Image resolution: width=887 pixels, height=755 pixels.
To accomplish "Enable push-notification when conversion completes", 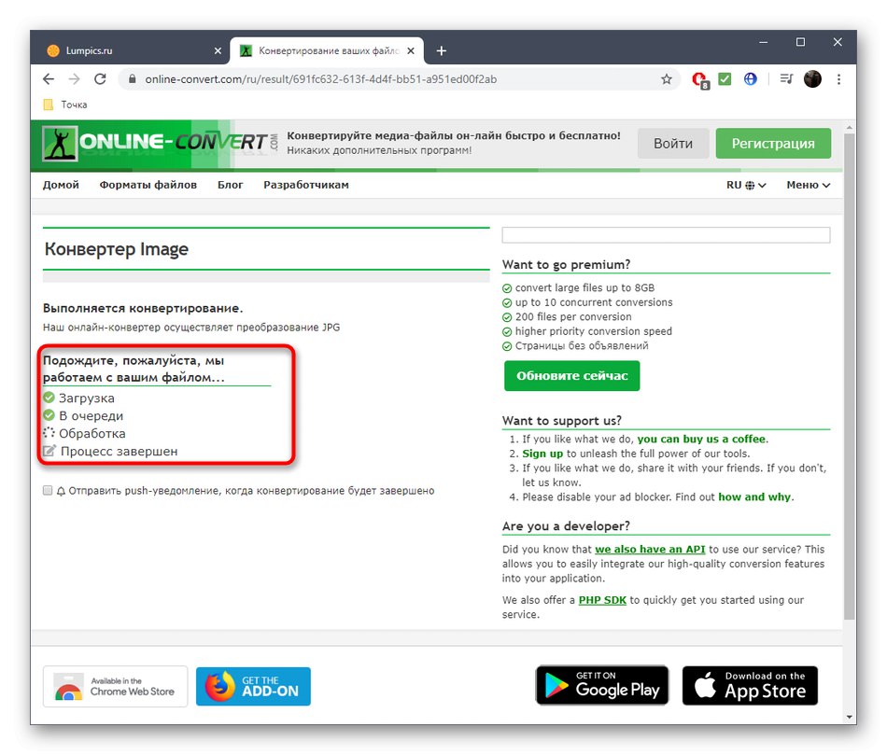I will click(47, 490).
